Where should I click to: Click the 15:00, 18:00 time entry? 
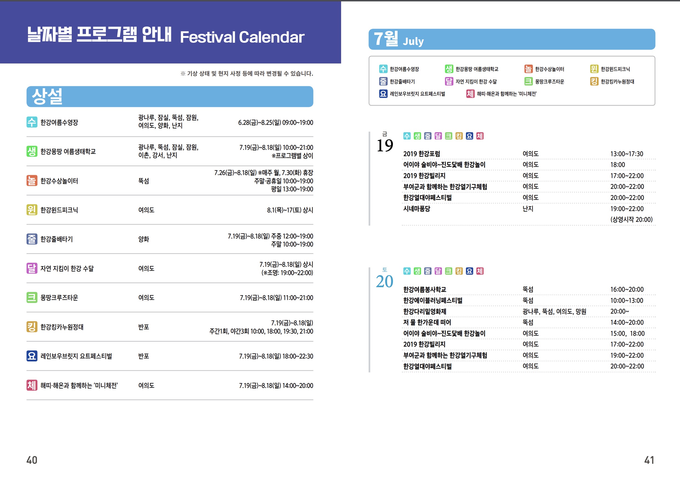click(627, 333)
